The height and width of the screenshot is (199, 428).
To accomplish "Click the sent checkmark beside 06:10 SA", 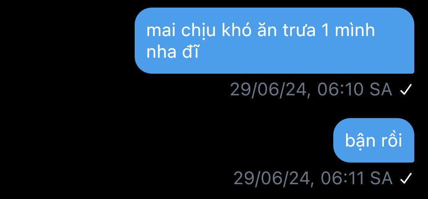I will 406,89.
